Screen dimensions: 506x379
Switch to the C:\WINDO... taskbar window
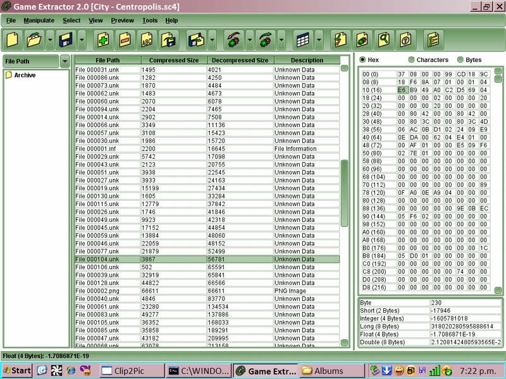[x=199, y=371]
